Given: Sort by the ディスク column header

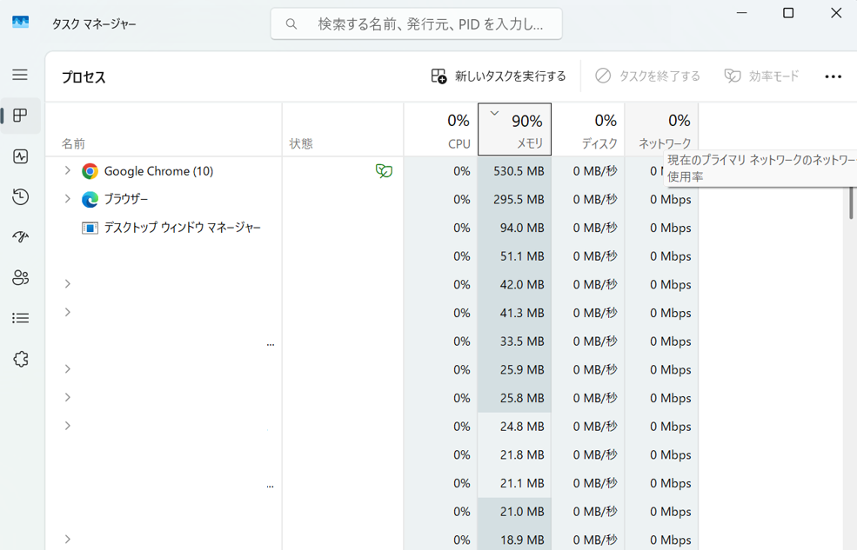Looking at the screenshot, I should click(588, 130).
